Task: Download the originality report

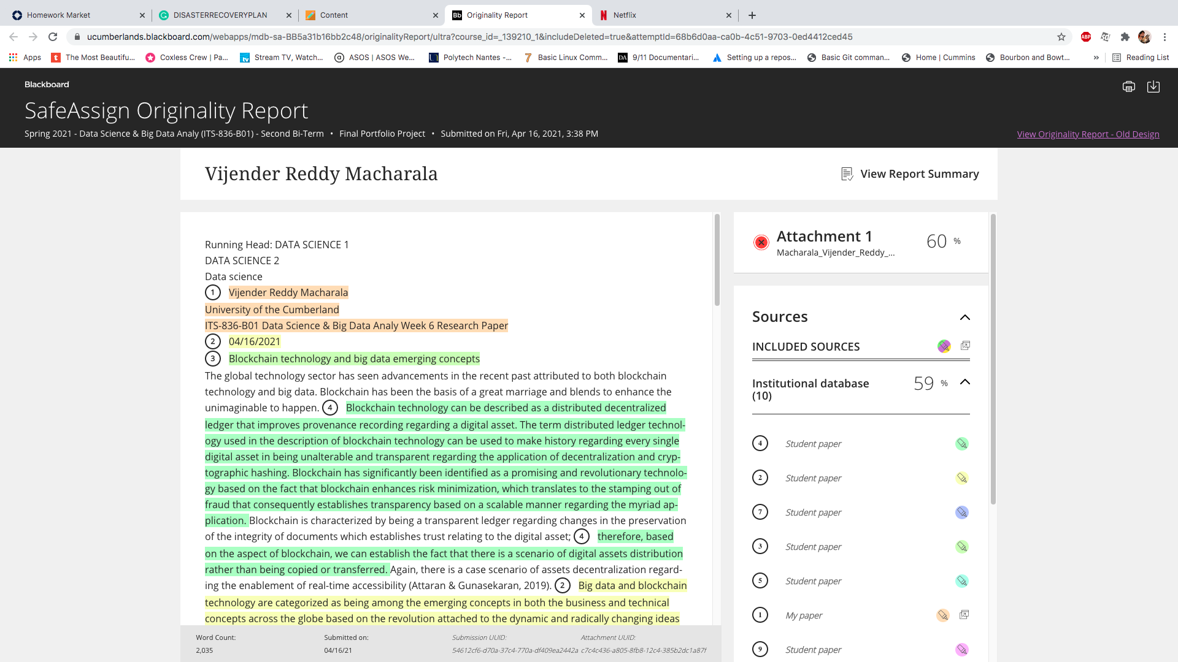Action: click(1153, 86)
